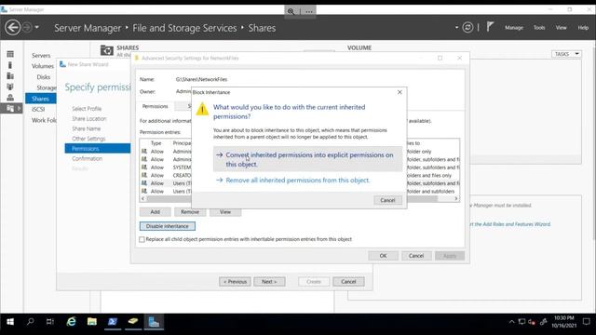Select the Allow CREATOR permission entry

[x=166, y=176]
